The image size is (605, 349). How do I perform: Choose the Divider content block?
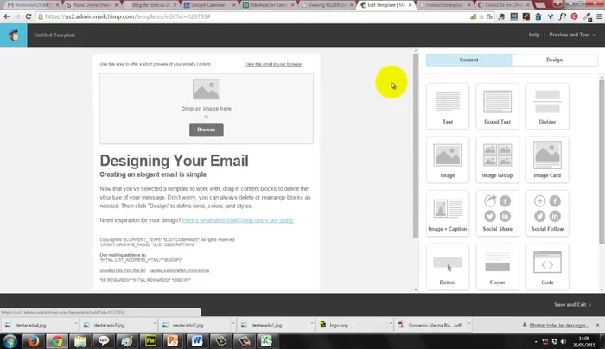(547, 106)
